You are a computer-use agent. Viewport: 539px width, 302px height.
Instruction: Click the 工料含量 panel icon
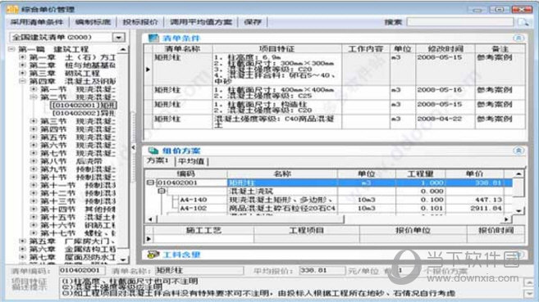[153, 255]
